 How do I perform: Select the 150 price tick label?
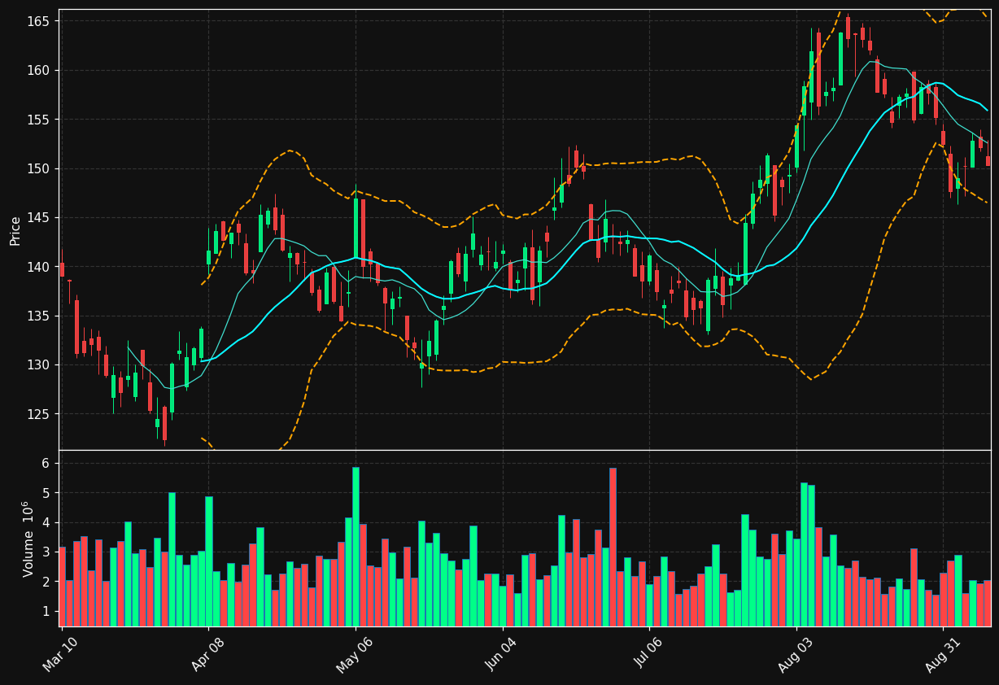pyautogui.click(x=37, y=168)
